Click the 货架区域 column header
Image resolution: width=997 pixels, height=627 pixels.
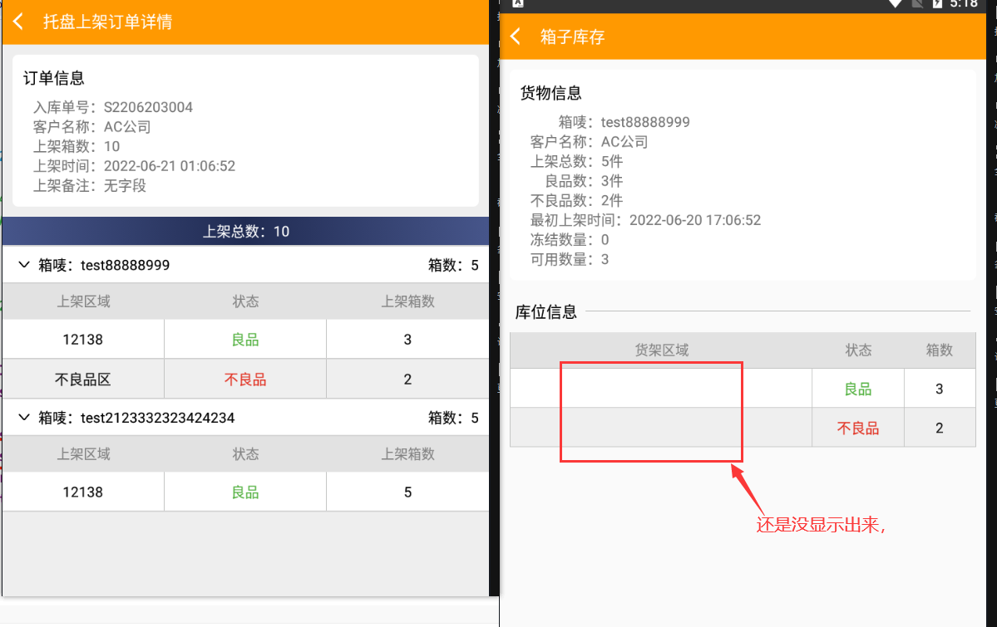[661, 350]
